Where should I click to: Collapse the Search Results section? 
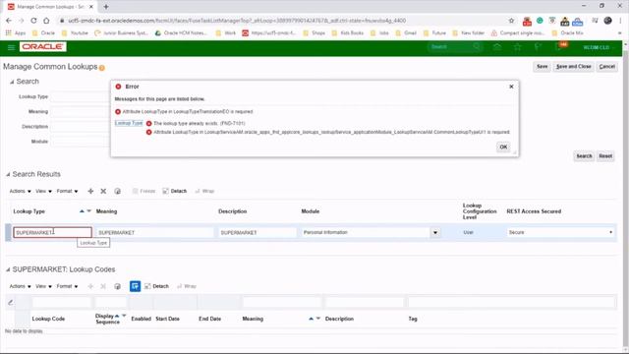[x=8, y=175]
